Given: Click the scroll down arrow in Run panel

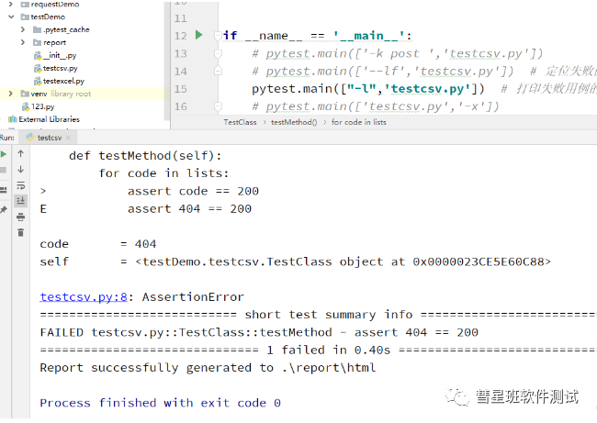Looking at the screenshot, I should coord(20,169).
